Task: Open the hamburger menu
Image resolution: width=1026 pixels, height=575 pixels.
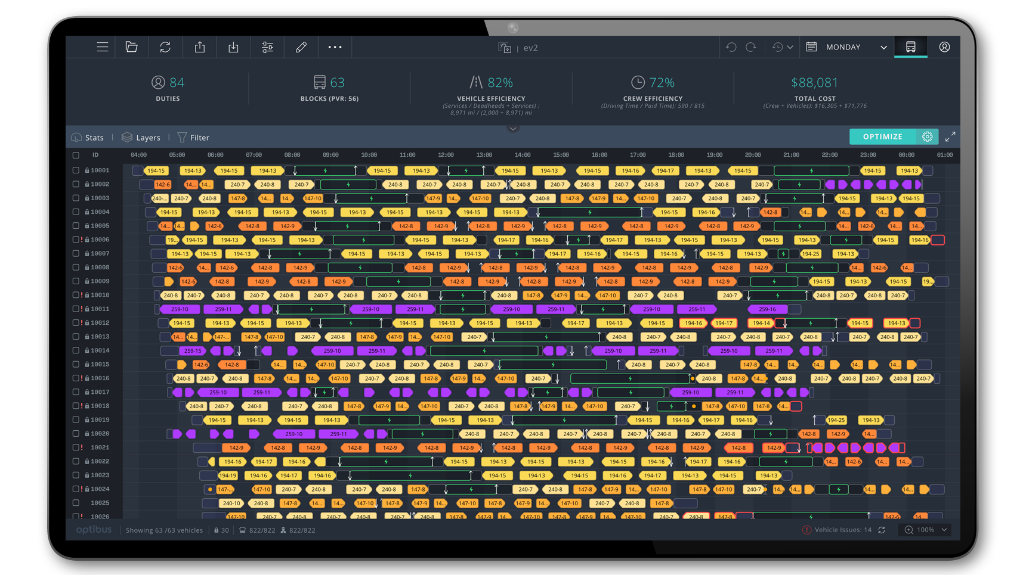Action: click(102, 46)
